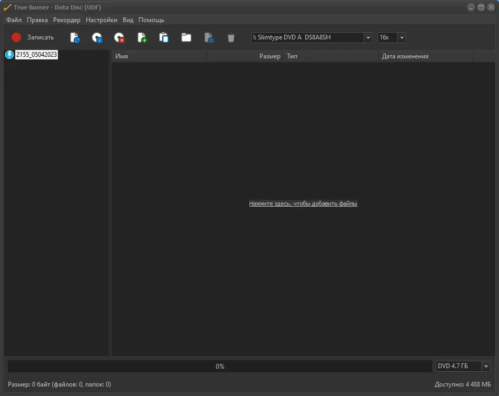Expand the 16x burn speed dropdown

click(402, 37)
